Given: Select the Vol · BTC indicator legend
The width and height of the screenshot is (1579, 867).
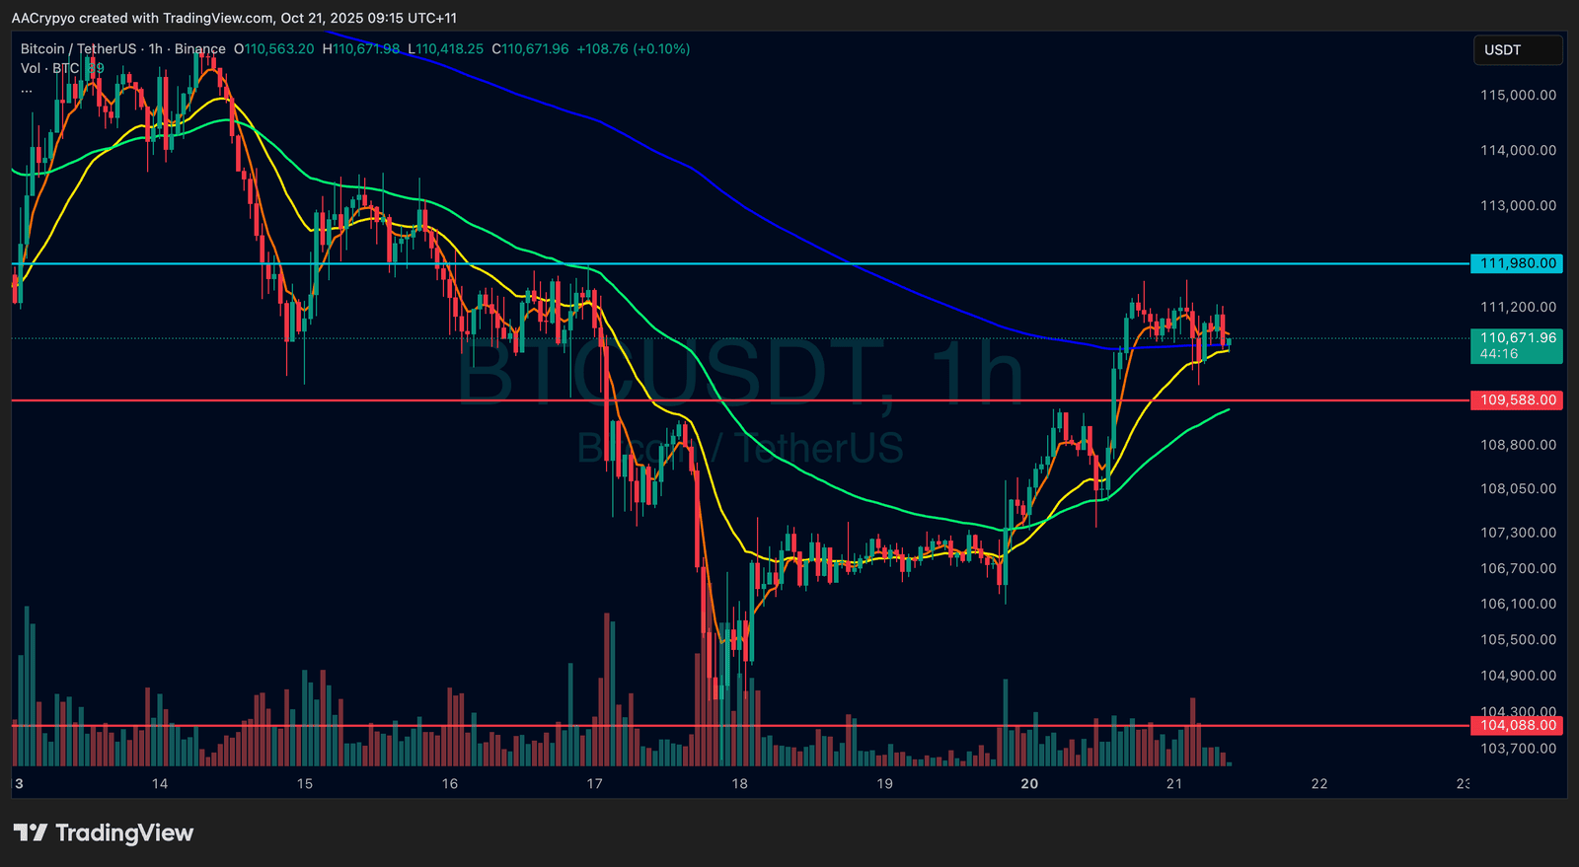Looking at the screenshot, I should pyautogui.click(x=49, y=68).
